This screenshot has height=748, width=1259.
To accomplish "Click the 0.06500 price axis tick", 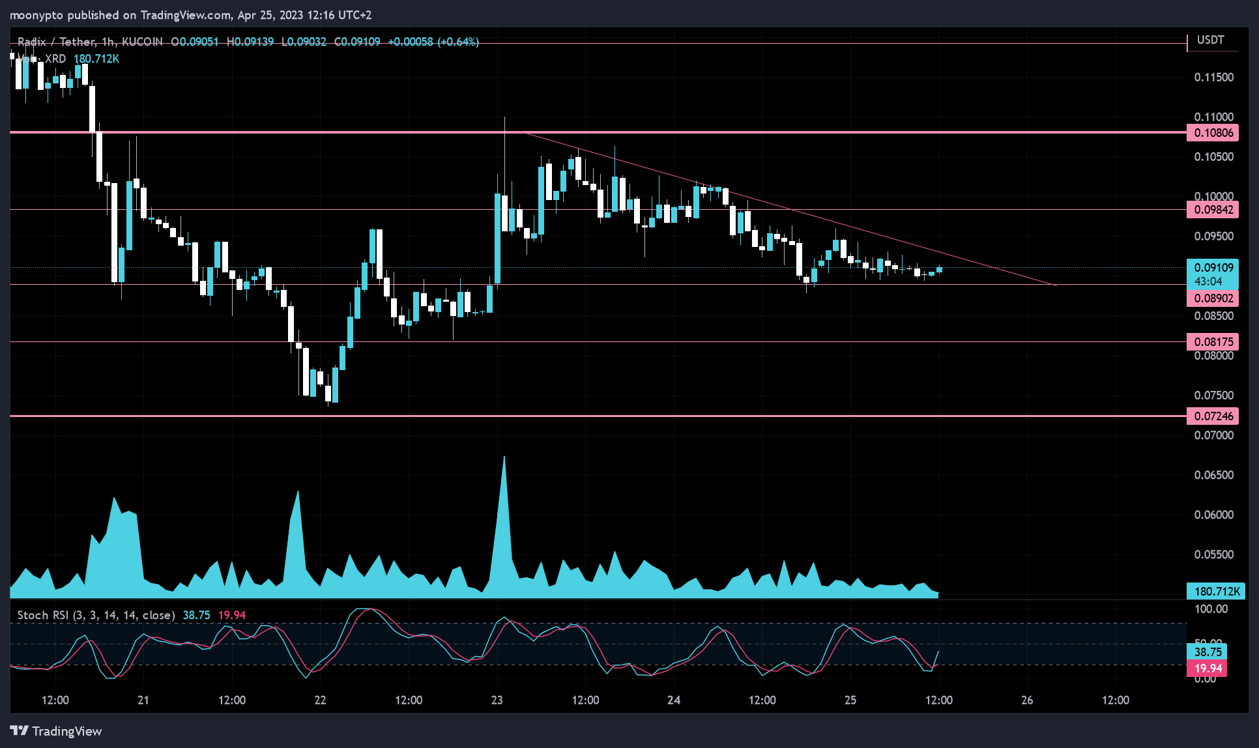I will point(1214,475).
